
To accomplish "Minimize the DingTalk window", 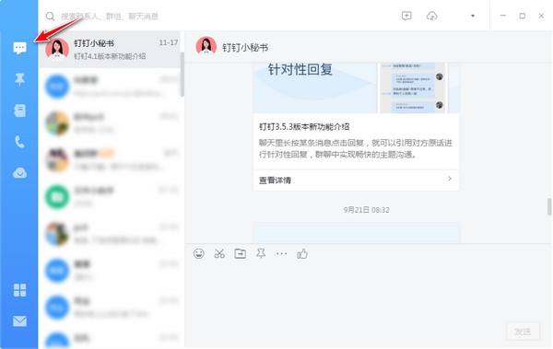I will point(503,16).
